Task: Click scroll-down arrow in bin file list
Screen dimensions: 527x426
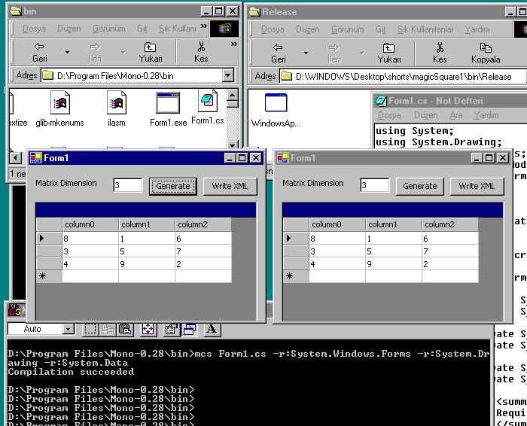Action: click(x=232, y=145)
